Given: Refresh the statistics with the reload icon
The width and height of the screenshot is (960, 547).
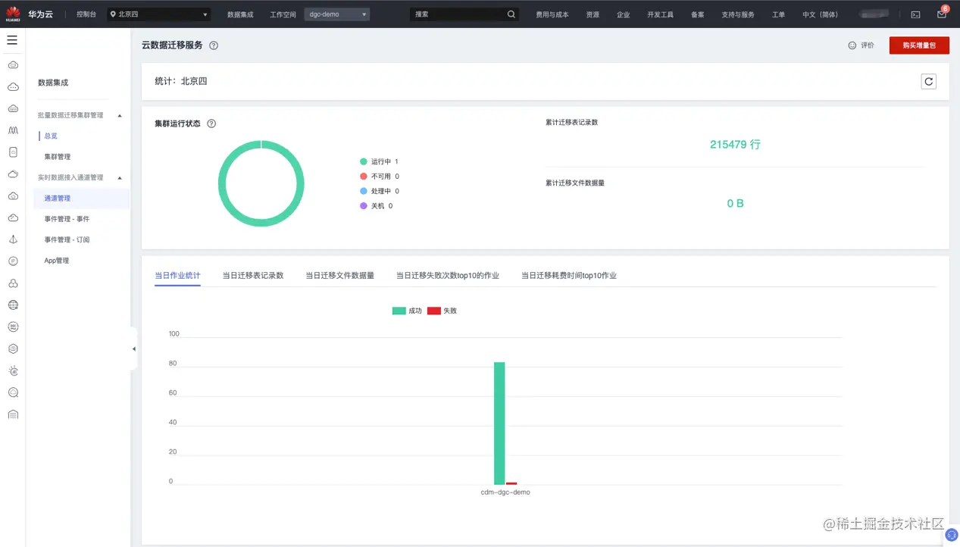Looking at the screenshot, I should [x=928, y=81].
